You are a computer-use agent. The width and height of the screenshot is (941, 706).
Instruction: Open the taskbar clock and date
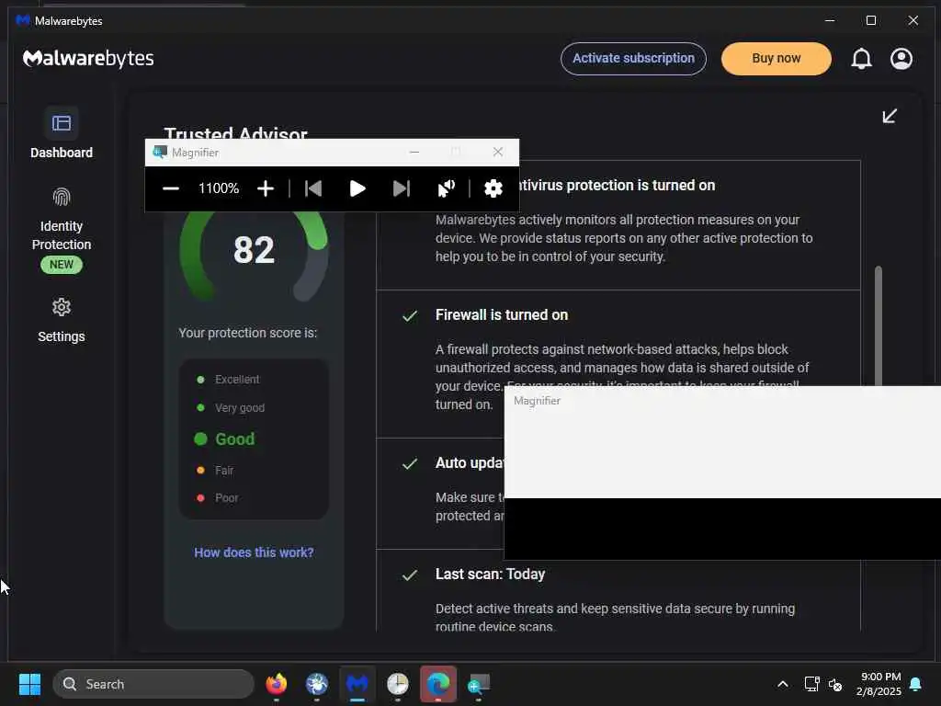(879, 684)
